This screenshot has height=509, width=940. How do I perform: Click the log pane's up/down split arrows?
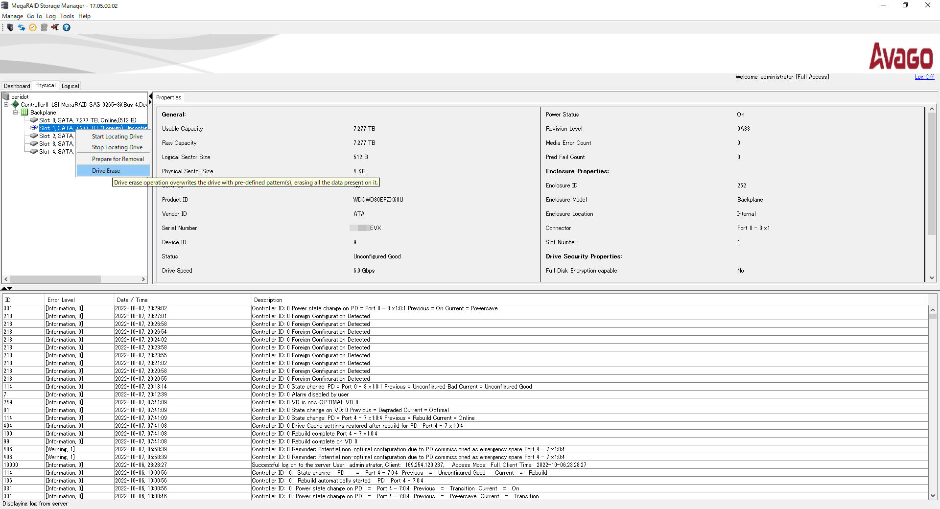tap(7, 288)
